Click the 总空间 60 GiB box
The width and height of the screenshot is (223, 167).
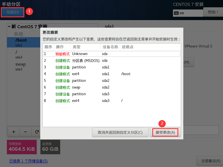click(x=50, y=147)
